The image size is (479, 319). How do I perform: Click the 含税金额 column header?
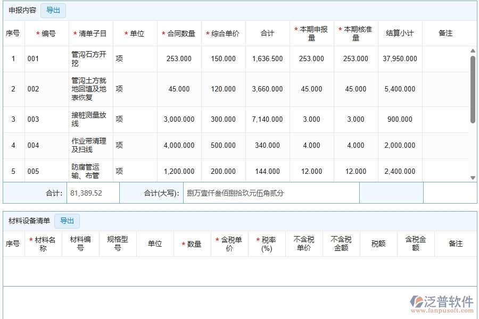[416, 243]
